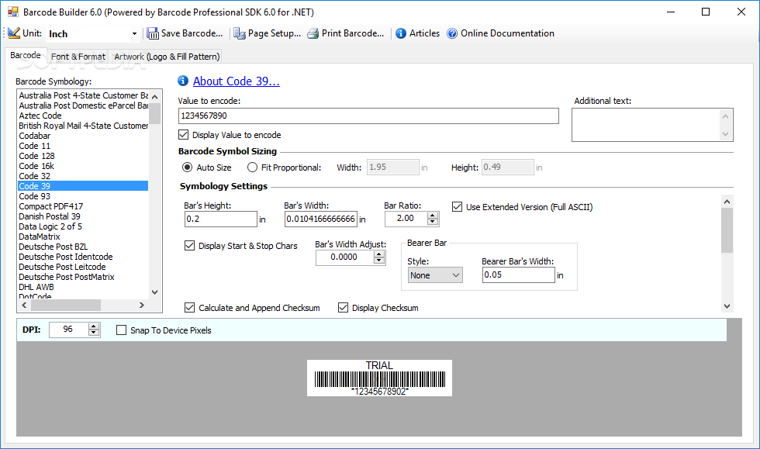Select Deutsche Post Identcode
This screenshot has width=760, height=449.
point(65,257)
